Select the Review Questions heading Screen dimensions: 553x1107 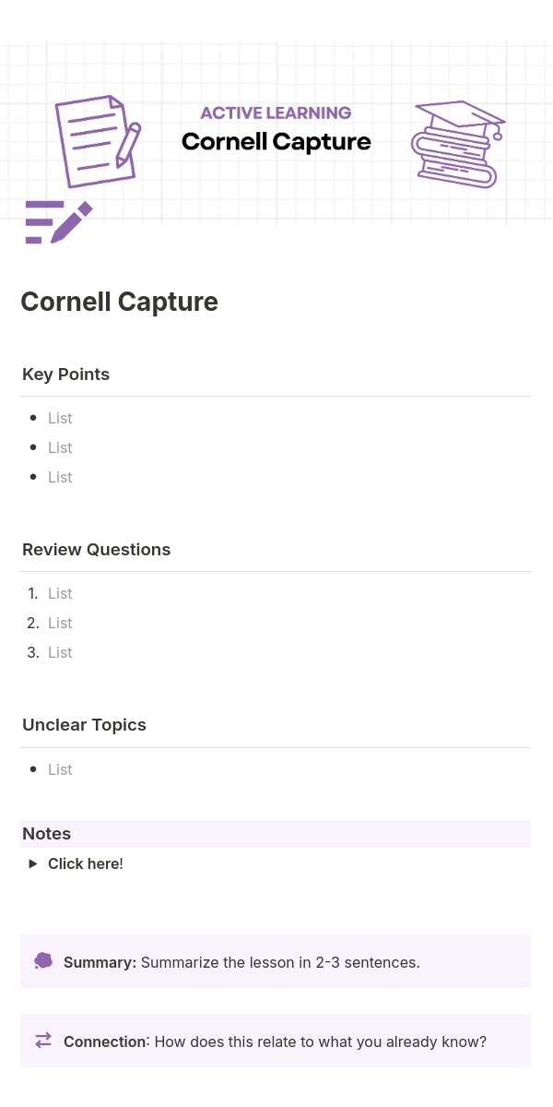click(96, 550)
